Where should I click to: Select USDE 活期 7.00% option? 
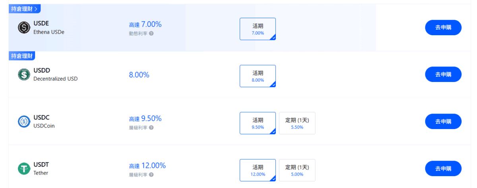258,29
